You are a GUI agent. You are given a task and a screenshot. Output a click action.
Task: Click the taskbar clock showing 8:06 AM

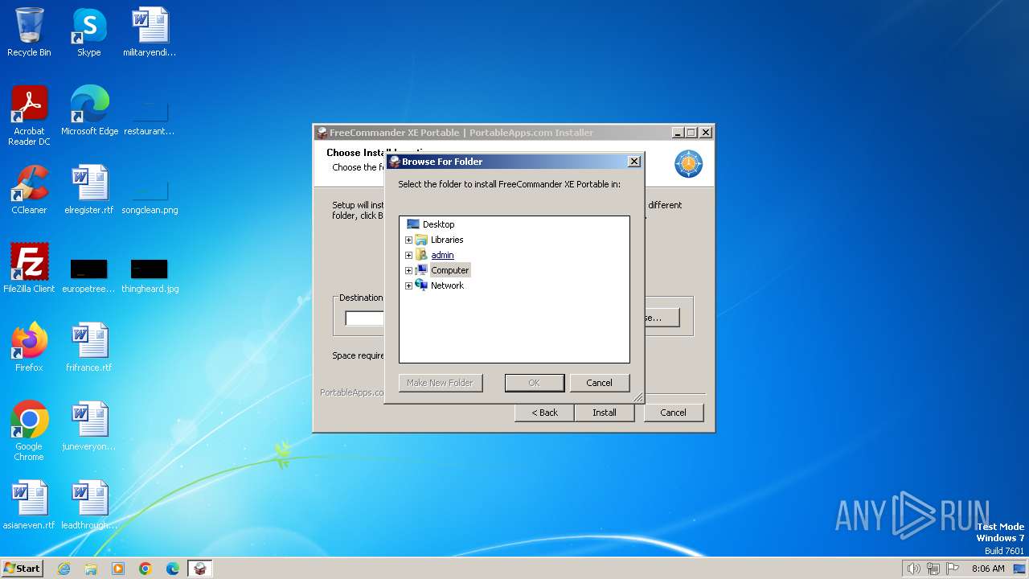pos(988,569)
